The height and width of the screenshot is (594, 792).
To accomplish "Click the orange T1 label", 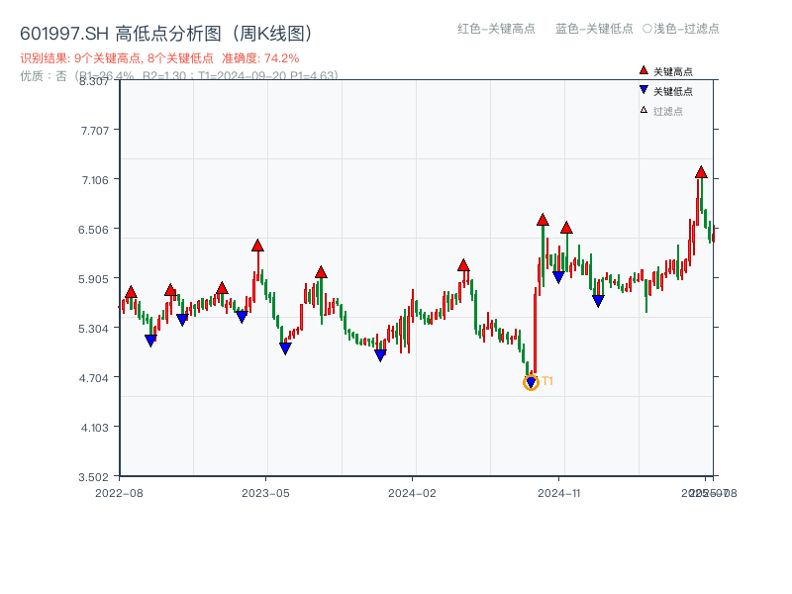I will click(x=547, y=381).
